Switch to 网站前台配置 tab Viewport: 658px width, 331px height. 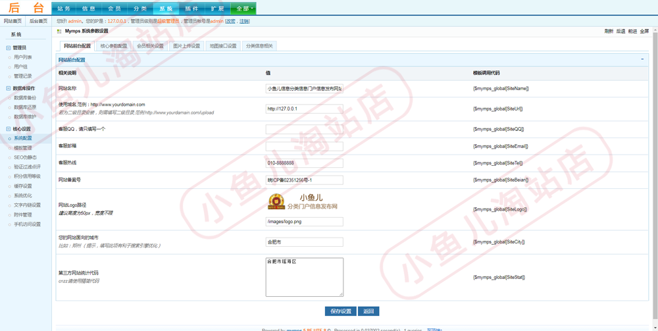click(x=77, y=46)
